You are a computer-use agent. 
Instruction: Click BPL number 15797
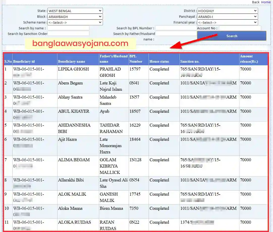[x=135, y=69]
